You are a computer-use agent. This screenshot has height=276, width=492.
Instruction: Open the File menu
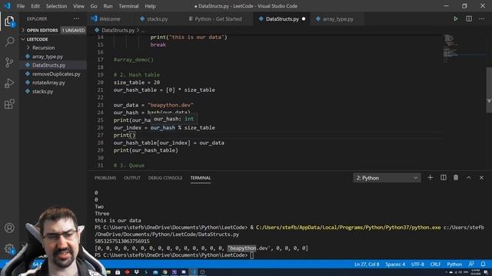tap(21, 6)
